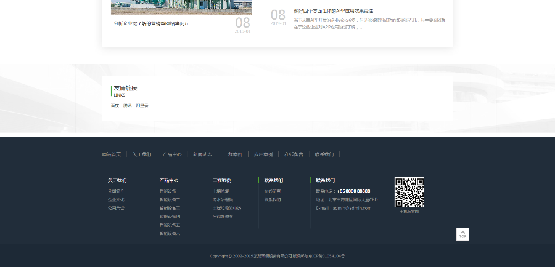The image size is (555, 267).
Task: Go to 网站首页 in footer navigation bar
Action: click(112, 154)
